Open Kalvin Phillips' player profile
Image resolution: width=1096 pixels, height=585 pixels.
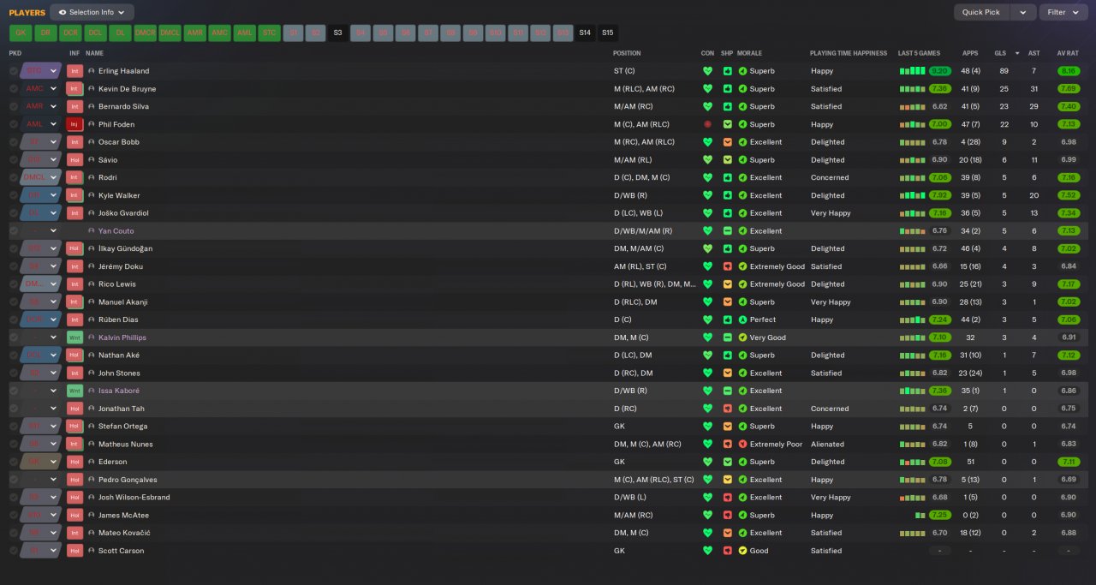(x=122, y=337)
